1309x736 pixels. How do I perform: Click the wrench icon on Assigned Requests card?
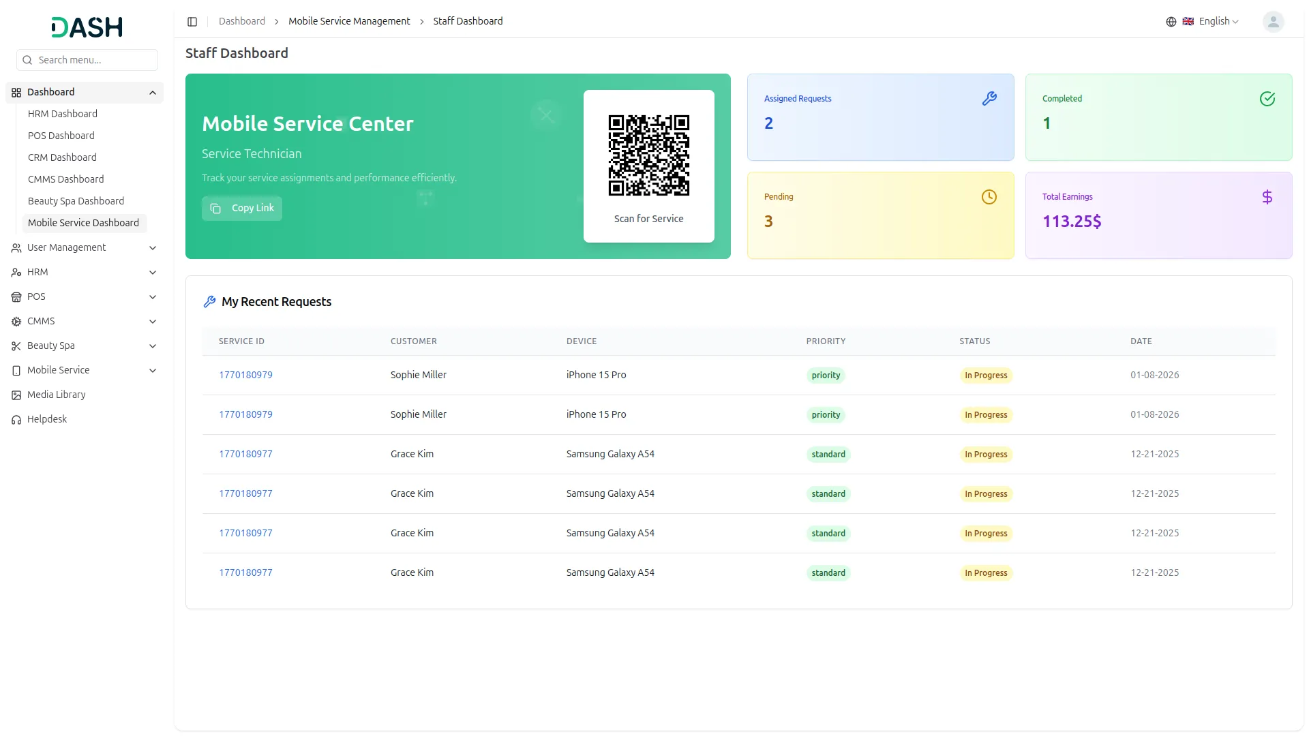click(x=990, y=98)
